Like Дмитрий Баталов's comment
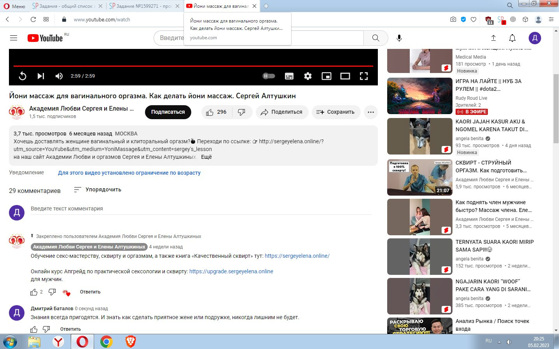This screenshot has height=349, width=559. (x=34, y=329)
